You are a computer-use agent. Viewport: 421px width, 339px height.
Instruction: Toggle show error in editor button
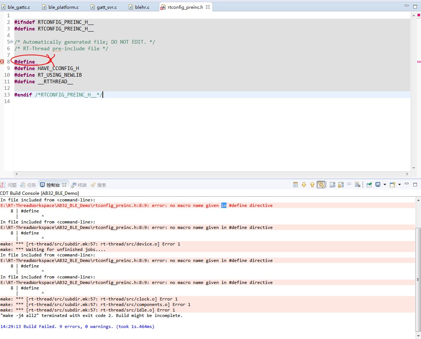[x=321, y=185]
